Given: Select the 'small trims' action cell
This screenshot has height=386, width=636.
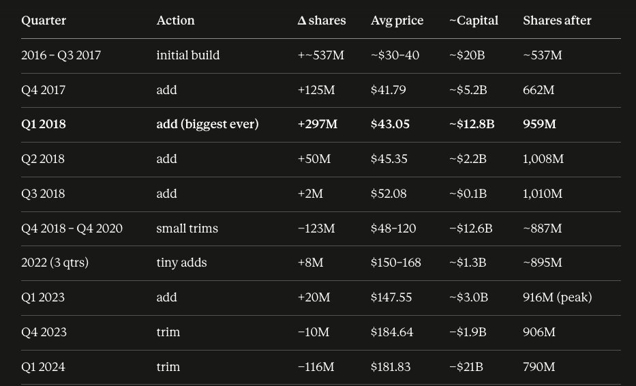Looking at the screenshot, I should click(187, 228).
